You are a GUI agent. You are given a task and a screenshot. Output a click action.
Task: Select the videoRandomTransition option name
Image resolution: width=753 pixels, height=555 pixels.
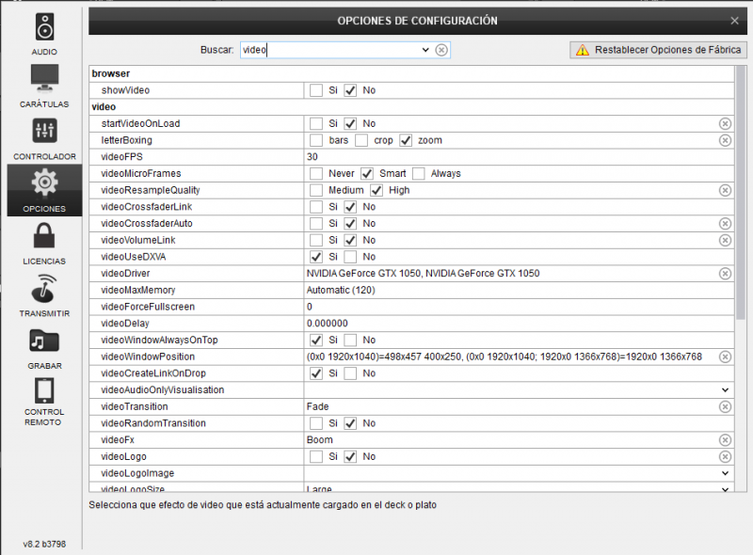click(x=153, y=423)
